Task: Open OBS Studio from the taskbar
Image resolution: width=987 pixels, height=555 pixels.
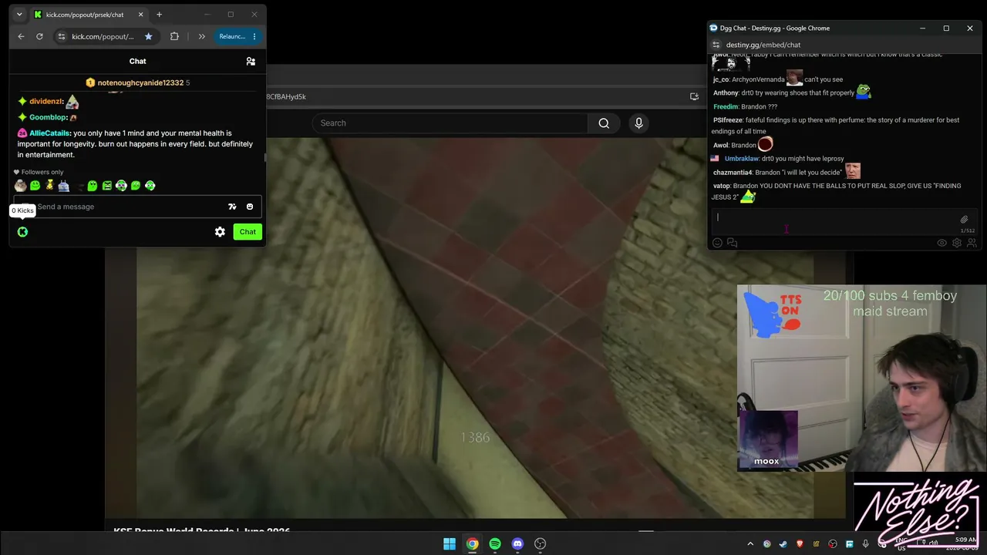Action: point(541,543)
